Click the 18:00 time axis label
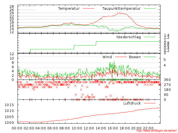This screenshot has height=133, width=178. click(x=125, y=128)
